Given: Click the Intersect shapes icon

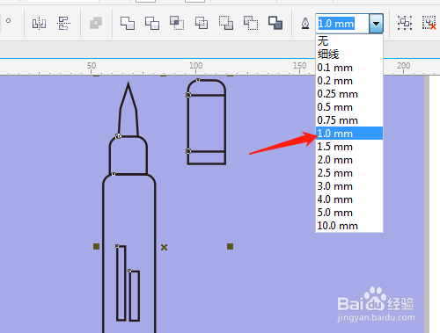Looking at the screenshot, I should [177, 23].
